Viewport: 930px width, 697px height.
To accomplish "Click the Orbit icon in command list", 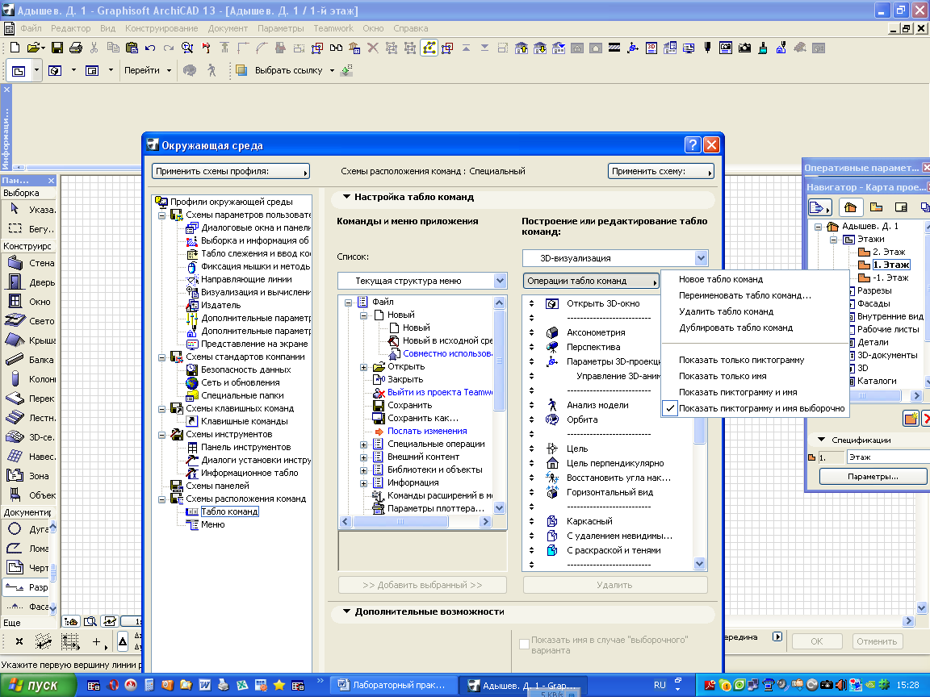I will coord(551,419).
